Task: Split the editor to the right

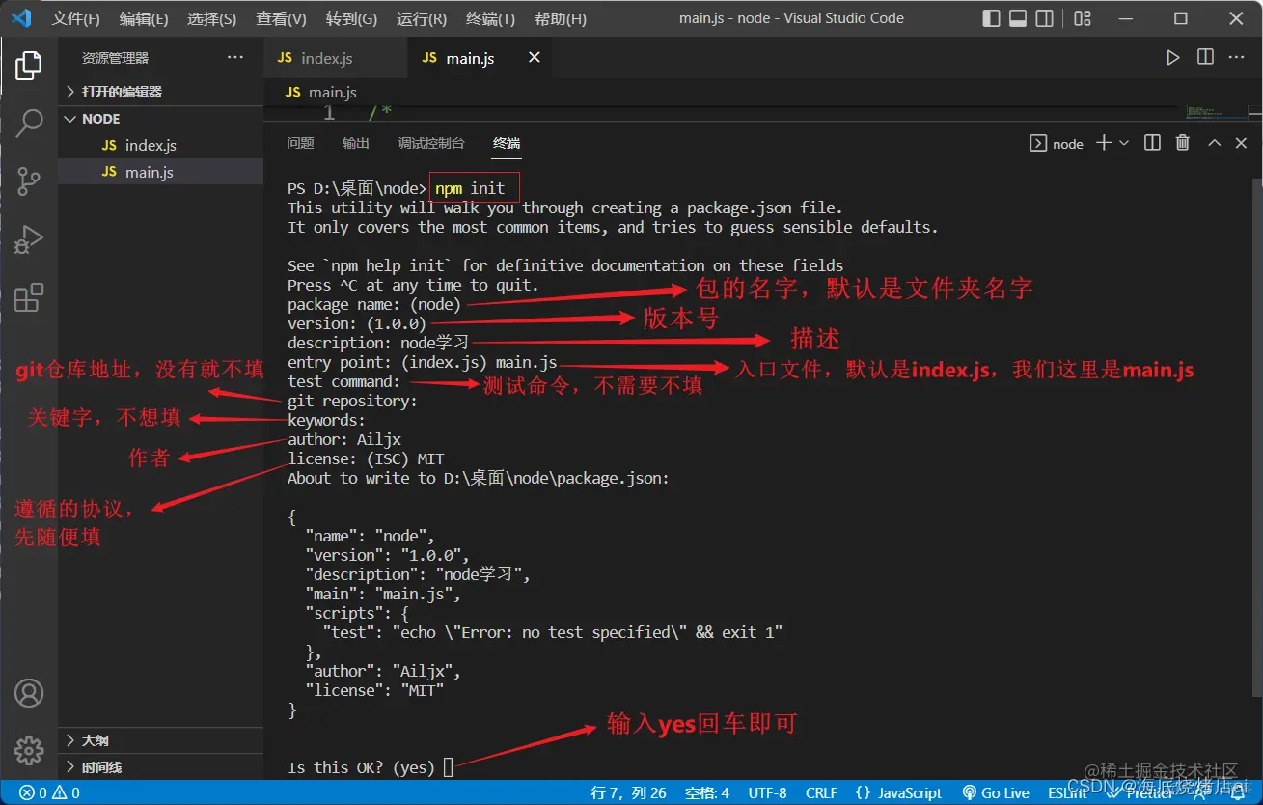Action: click(x=1205, y=58)
